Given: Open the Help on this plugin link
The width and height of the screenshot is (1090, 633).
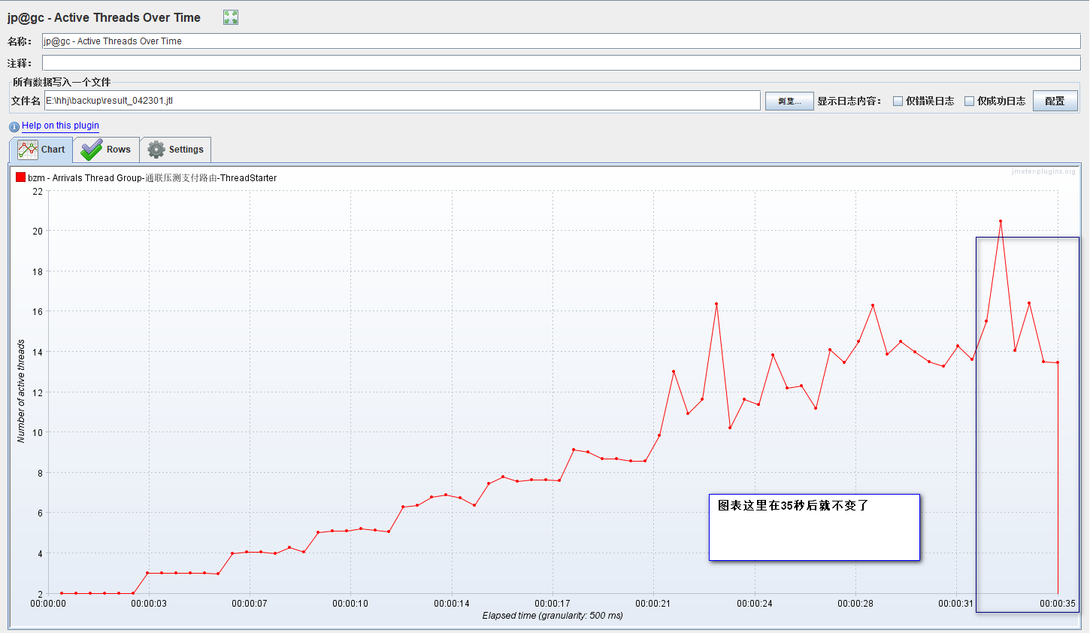Looking at the screenshot, I should [x=60, y=126].
